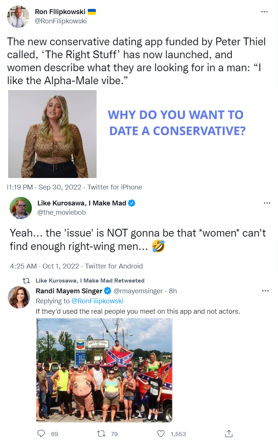Open Randi Mayem Singer's profile avatar
278x442 pixels.
coord(19,297)
